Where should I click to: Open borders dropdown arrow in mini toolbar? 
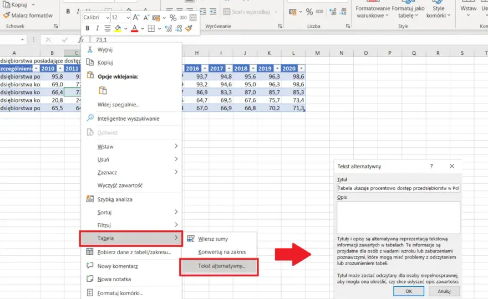159,29
